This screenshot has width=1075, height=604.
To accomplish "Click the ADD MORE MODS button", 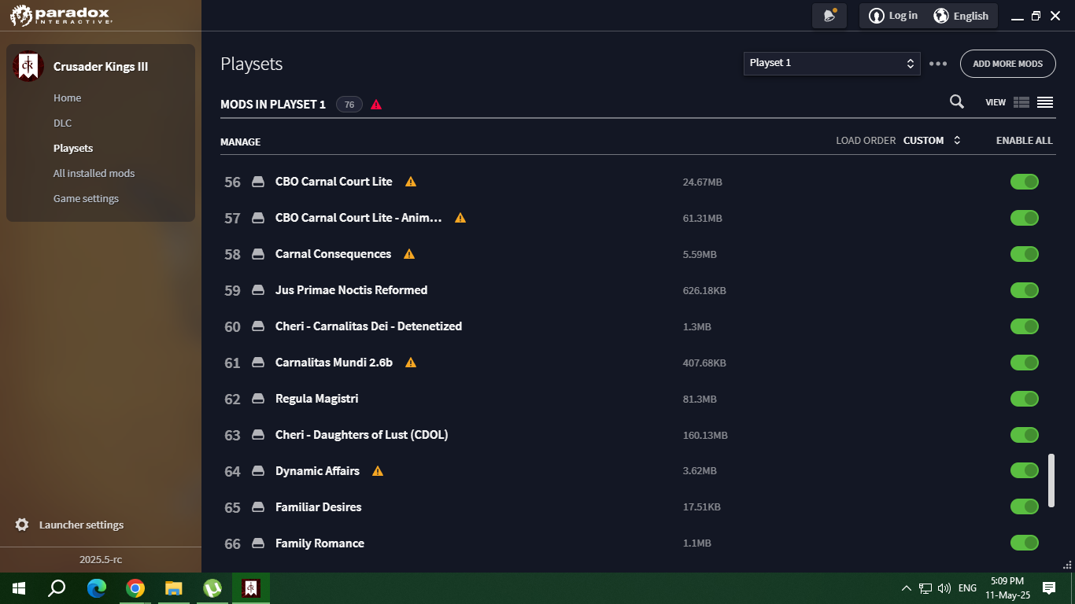I will coord(1007,64).
